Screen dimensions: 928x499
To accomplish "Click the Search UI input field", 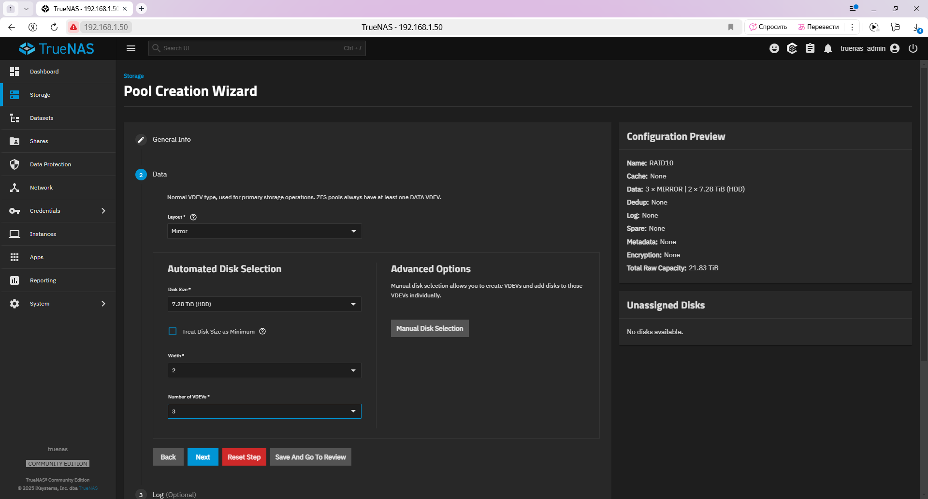I will (257, 48).
